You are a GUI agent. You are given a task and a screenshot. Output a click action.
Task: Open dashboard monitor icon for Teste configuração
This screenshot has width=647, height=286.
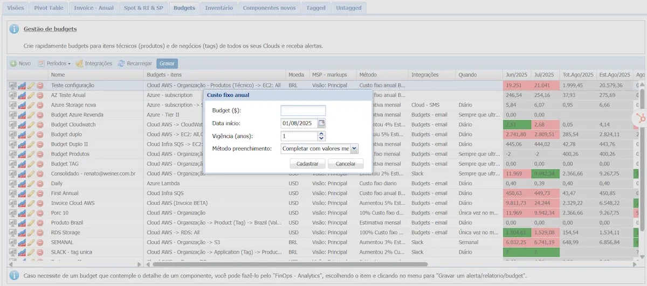(x=13, y=85)
